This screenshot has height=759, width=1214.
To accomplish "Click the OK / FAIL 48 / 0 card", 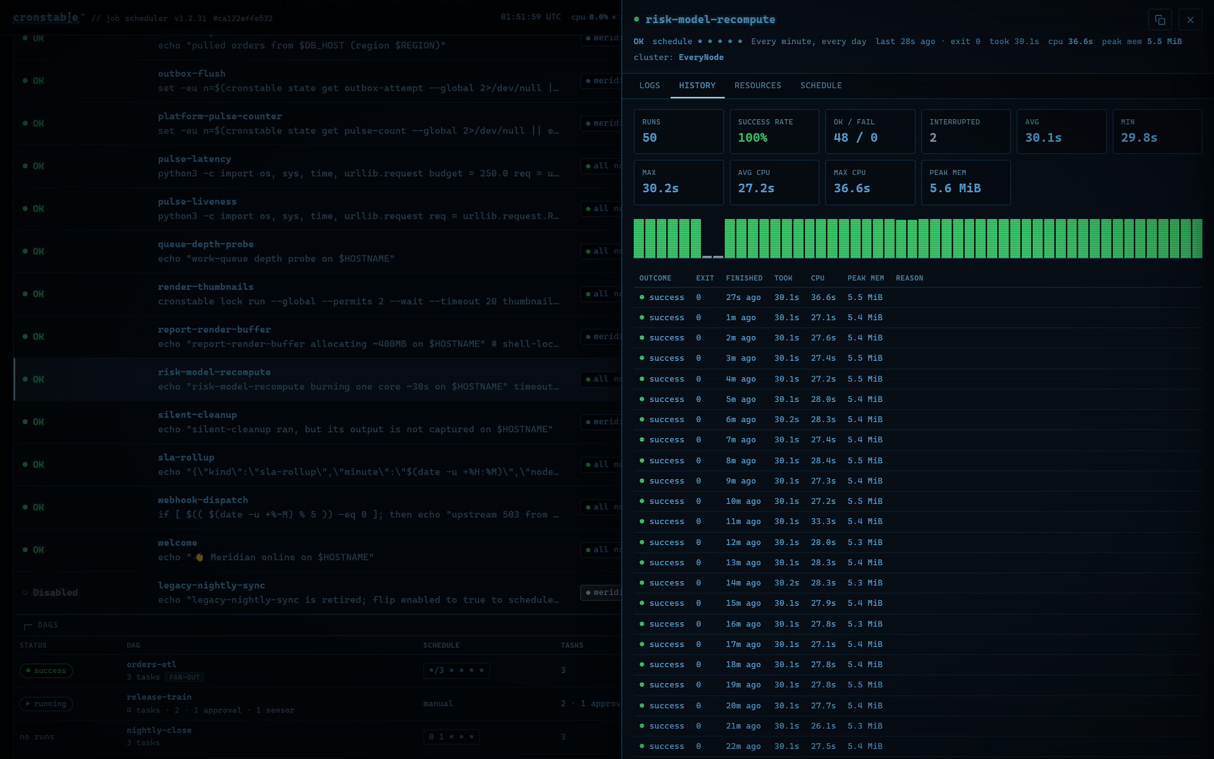I will click(870, 132).
